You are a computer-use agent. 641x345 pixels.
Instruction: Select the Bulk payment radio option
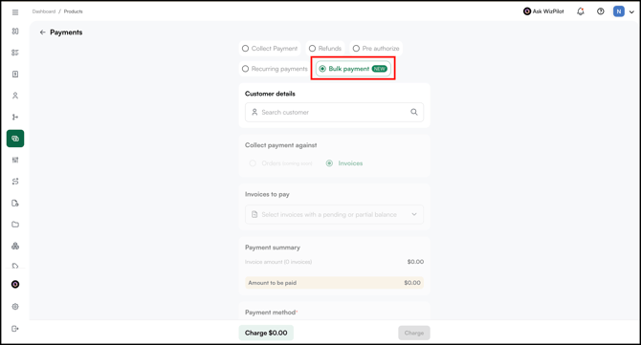pos(353,69)
